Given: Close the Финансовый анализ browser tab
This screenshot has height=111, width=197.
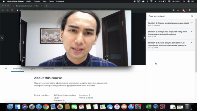Looking at the screenshot, I should [41, 6].
